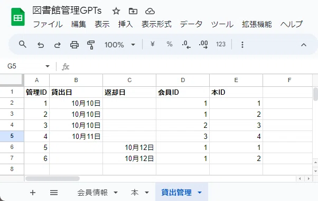
Task: Check the cloud save status icon
Action: pyautogui.click(x=150, y=11)
